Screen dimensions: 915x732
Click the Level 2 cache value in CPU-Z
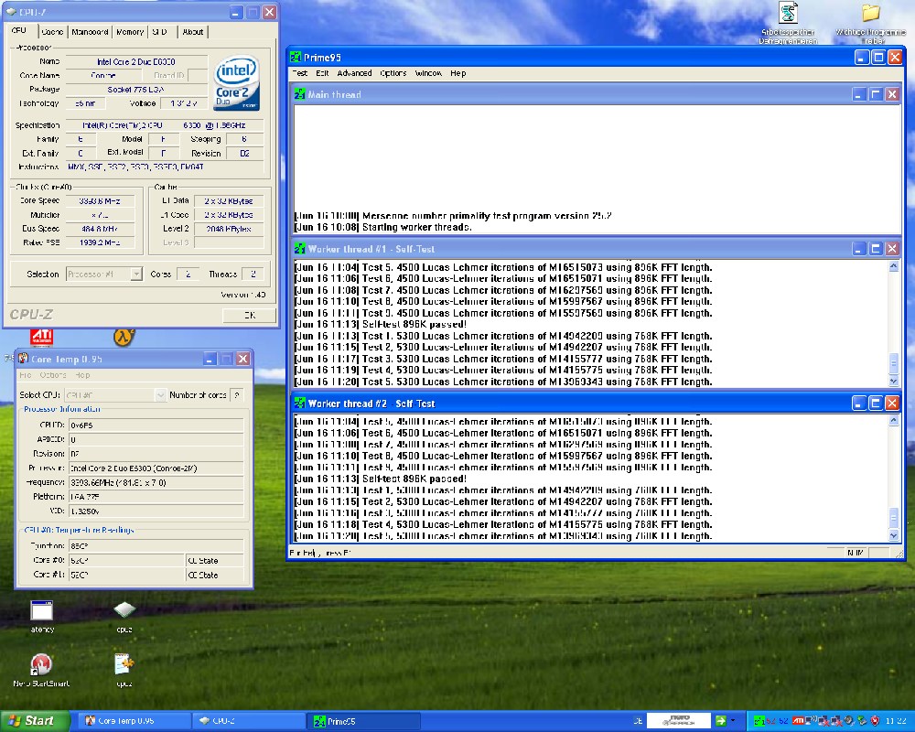[x=228, y=229]
